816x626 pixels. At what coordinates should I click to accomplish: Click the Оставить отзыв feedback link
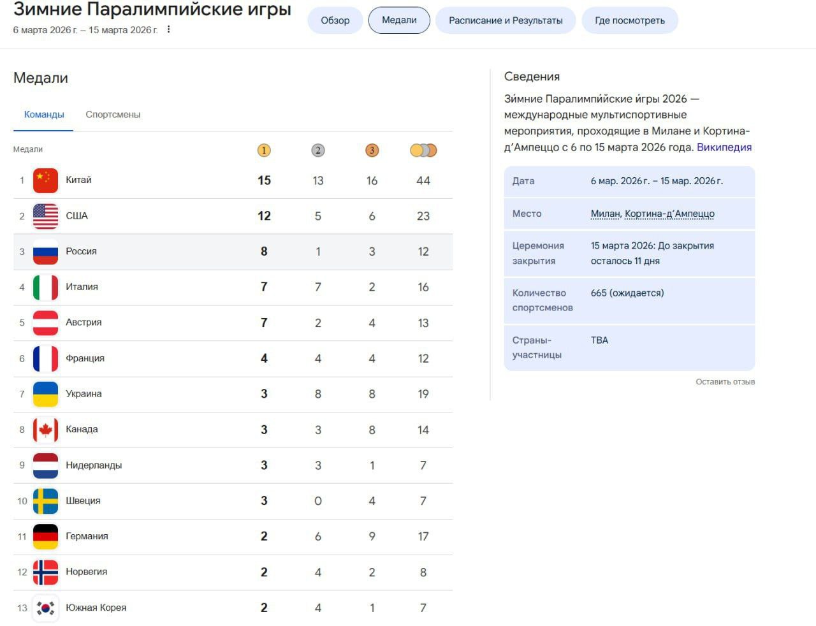(725, 382)
